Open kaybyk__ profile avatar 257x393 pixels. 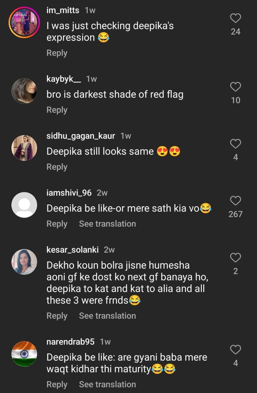pos(24,91)
